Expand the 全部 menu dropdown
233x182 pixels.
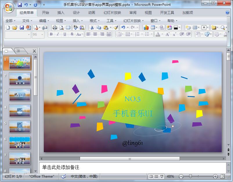(x=10, y=21)
